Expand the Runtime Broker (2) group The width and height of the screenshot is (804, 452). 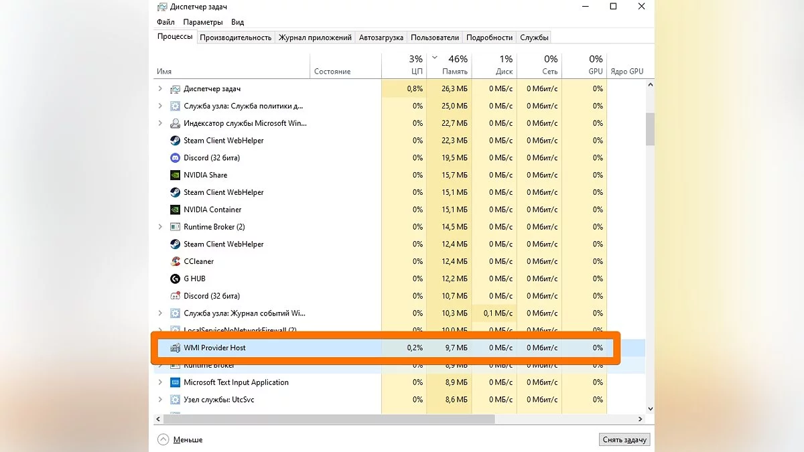160,227
